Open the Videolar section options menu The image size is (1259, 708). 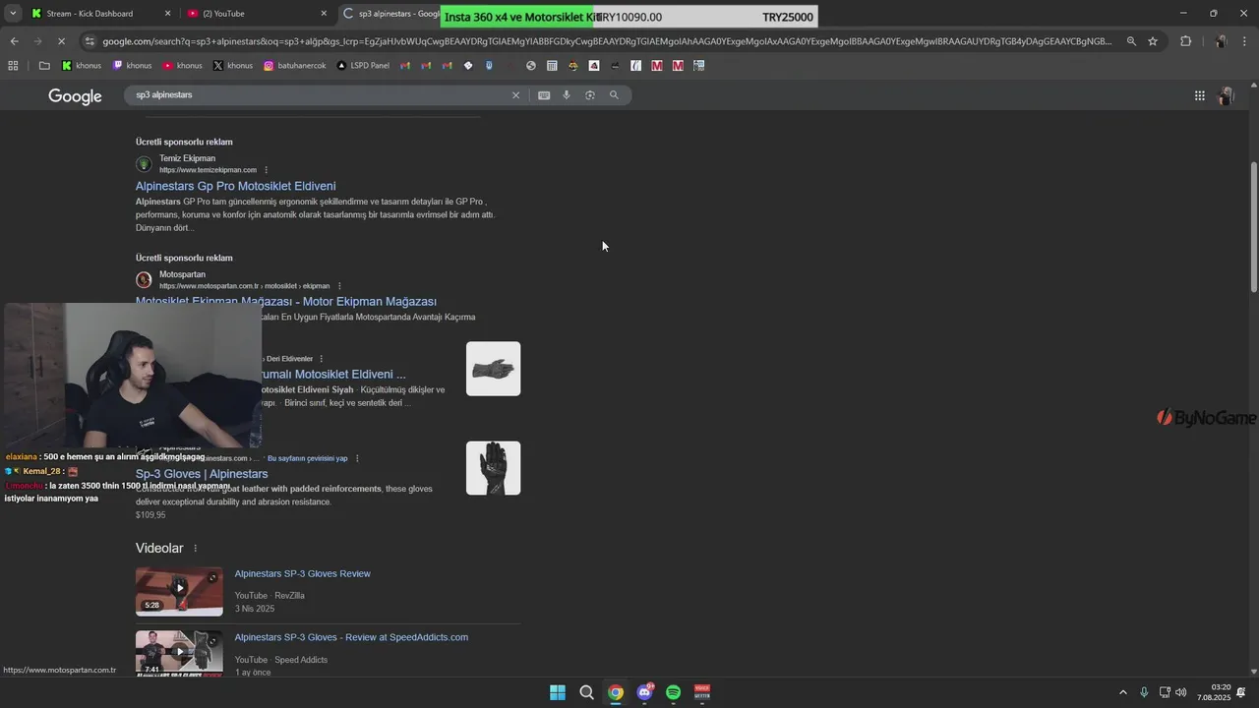pos(195,549)
